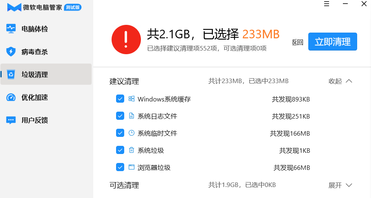Click the junk cleanup recycle bin icon
This screenshot has height=198, width=371.
11,75
